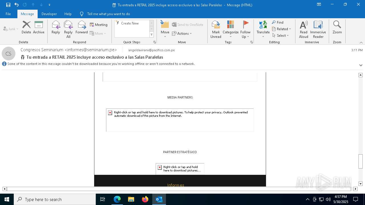The image size is (365, 205).
Task: Archive this message
Action: point(39,27)
